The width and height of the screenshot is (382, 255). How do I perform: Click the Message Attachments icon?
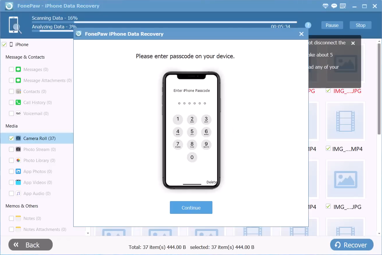(x=18, y=81)
